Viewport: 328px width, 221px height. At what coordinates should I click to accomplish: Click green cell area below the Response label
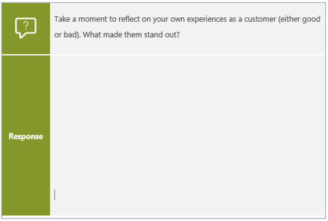pos(26,177)
